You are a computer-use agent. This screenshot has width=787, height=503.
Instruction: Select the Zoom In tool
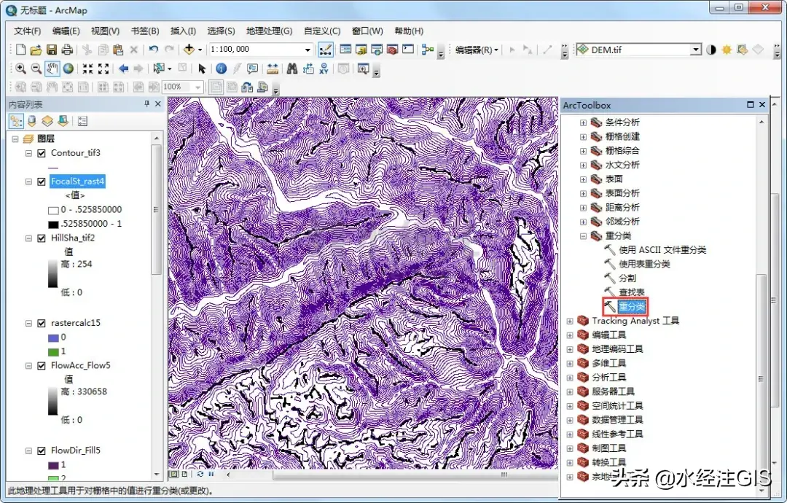20,69
